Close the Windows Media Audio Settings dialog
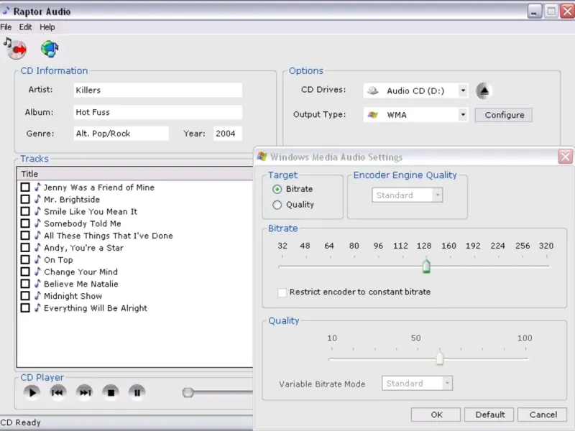 tap(565, 157)
